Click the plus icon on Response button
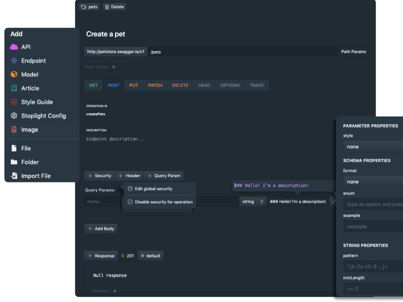The image size is (403, 302). 90,256
